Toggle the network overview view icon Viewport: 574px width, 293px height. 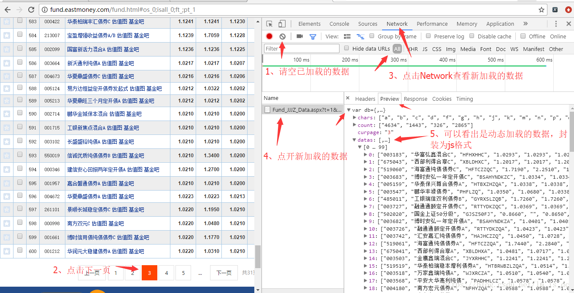tap(360, 37)
